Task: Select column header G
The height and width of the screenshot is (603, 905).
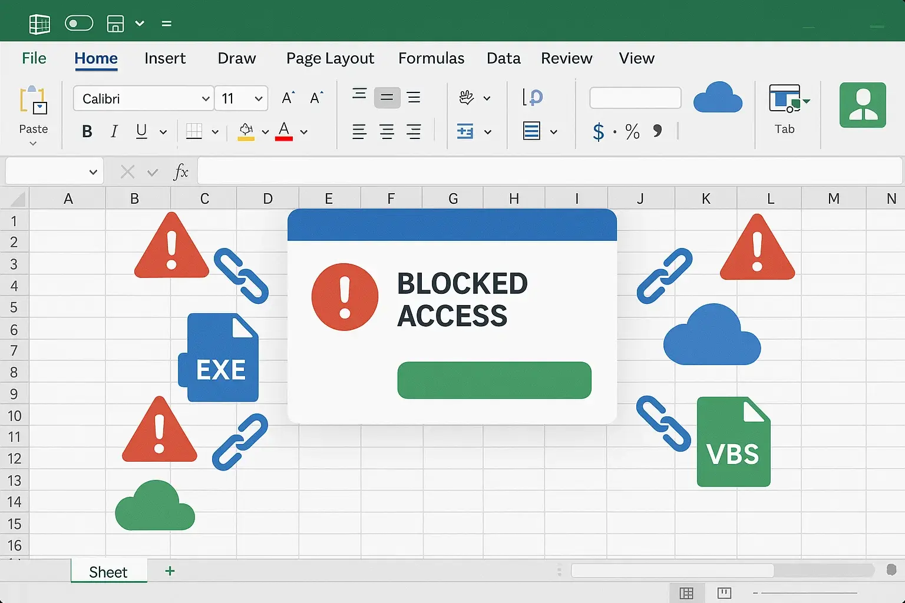Action: point(453,198)
